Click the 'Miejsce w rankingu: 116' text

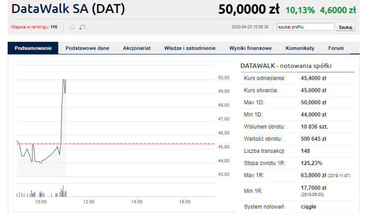[x=34, y=27]
